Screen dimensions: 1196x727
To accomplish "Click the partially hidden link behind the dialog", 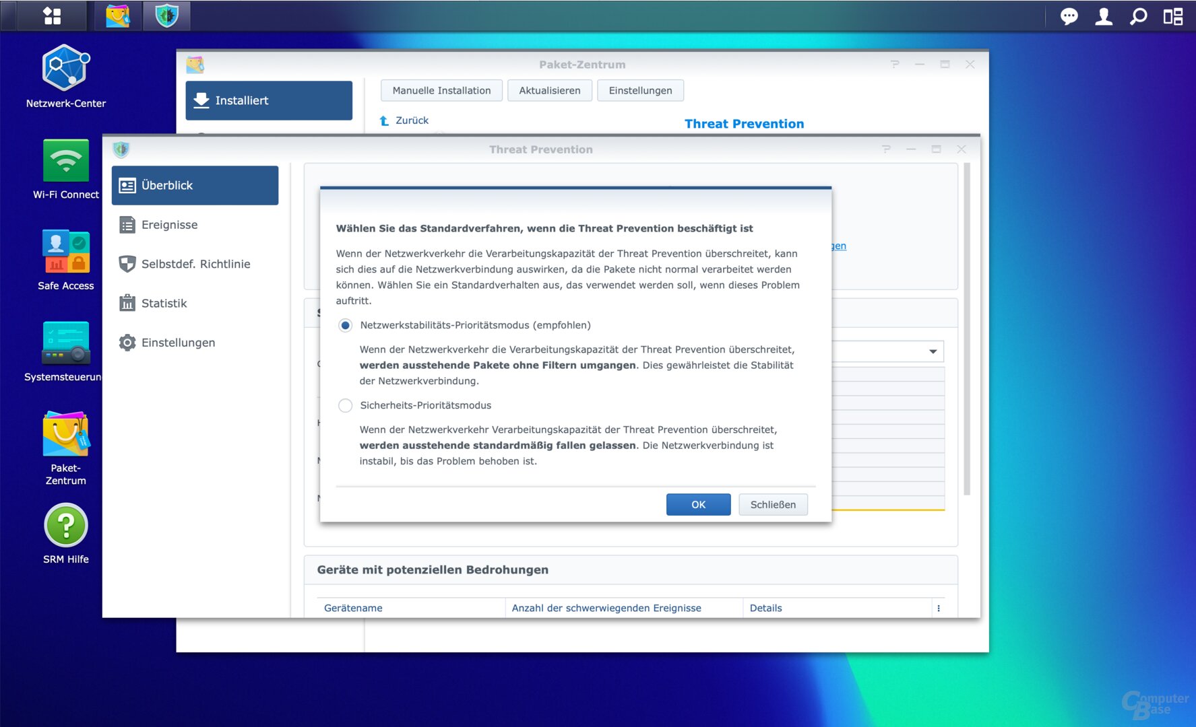I will click(x=839, y=246).
